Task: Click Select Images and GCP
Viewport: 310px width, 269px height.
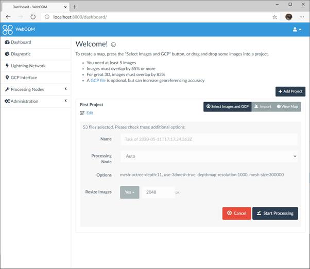Action: pos(227,107)
